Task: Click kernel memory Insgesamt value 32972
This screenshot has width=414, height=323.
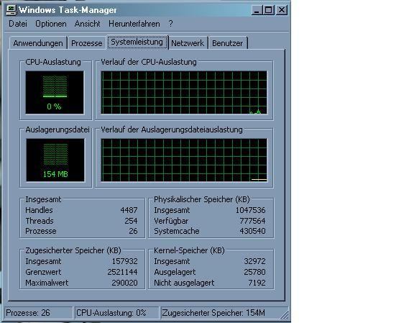Action: tap(254, 261)
